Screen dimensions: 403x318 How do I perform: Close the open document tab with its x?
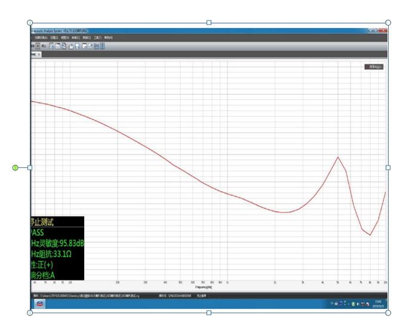click(39, 54)
